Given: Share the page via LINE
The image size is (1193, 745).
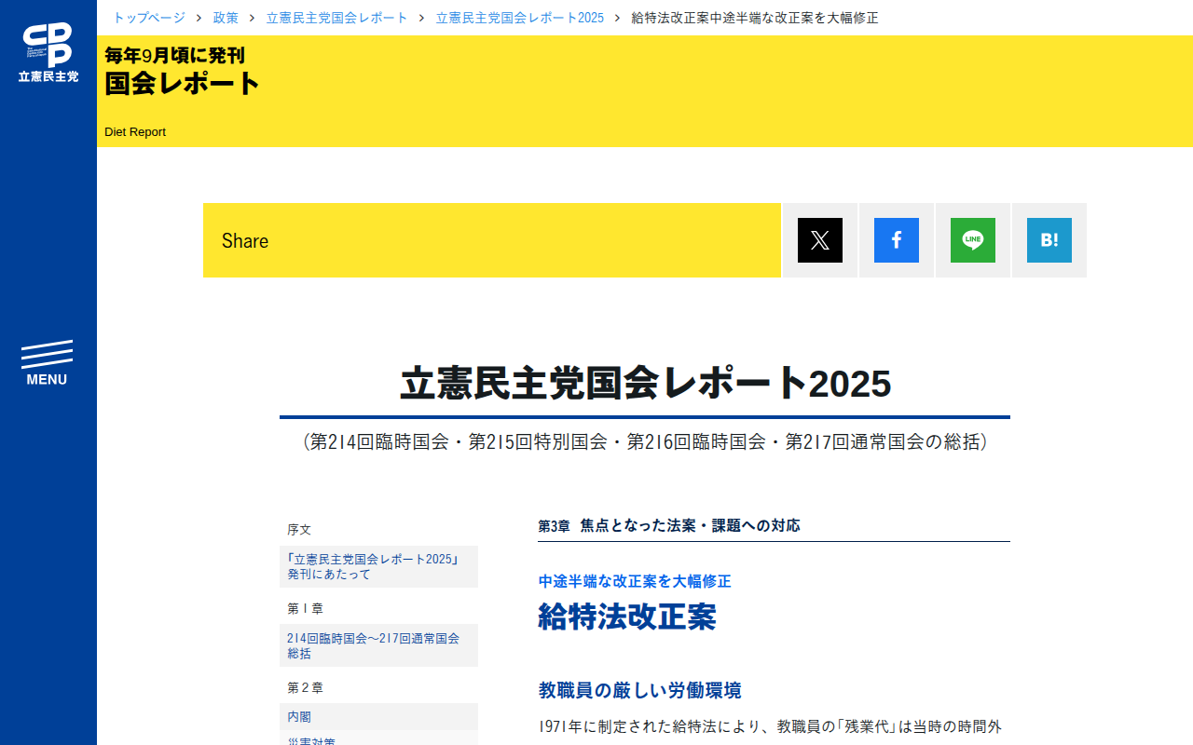Looking at the screenshot, I should [x=973, y=240].
